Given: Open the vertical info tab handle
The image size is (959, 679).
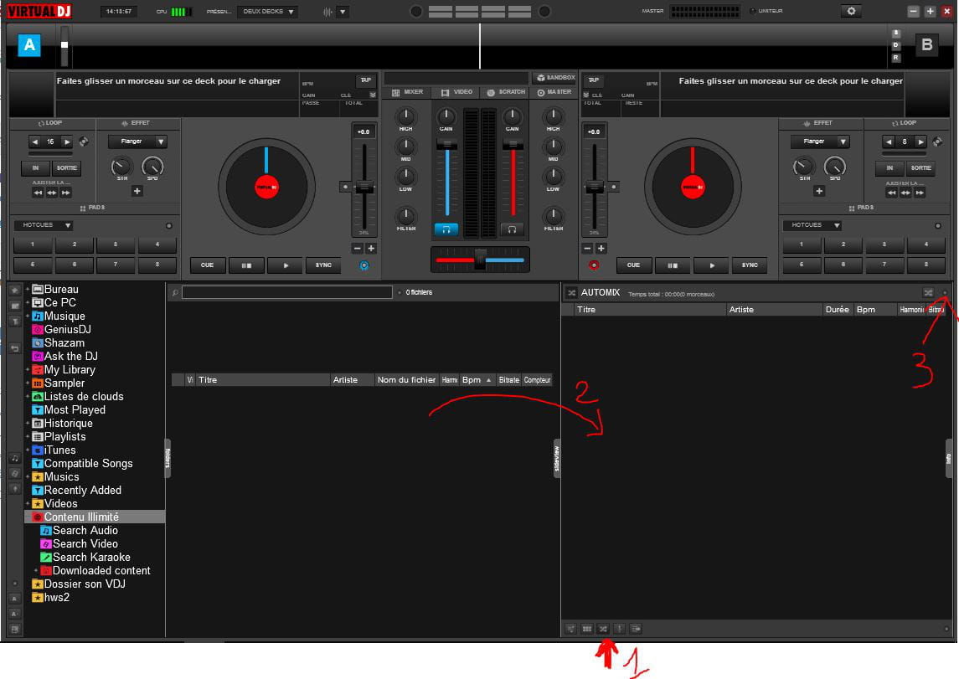Looking at the screenshot, I should [x=949, y=459].
